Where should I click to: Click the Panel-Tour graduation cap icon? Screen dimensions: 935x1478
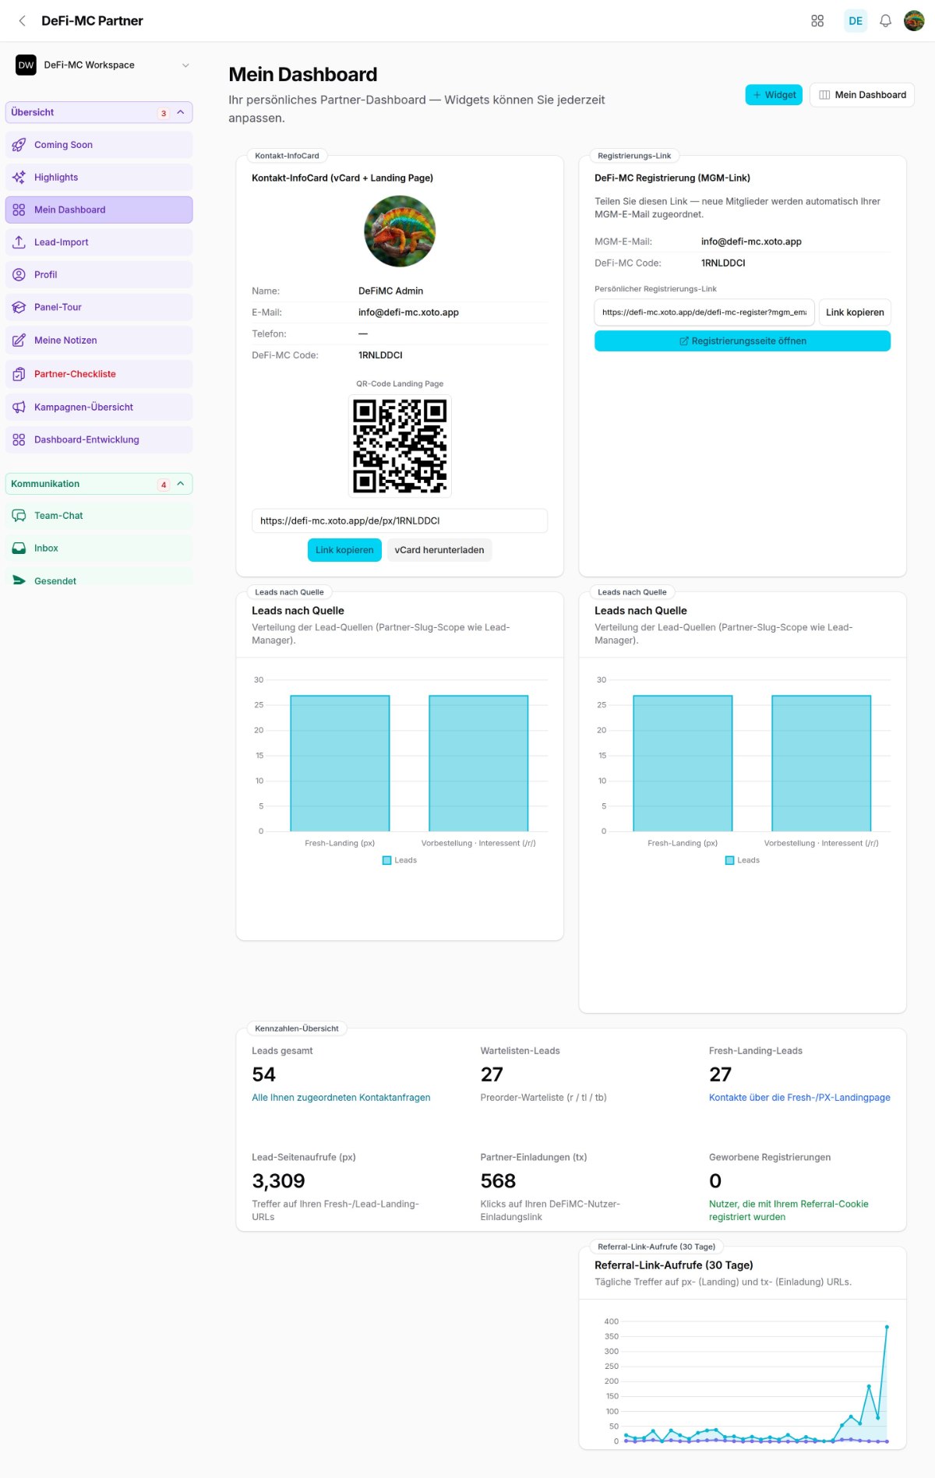(x=19, y=307)
